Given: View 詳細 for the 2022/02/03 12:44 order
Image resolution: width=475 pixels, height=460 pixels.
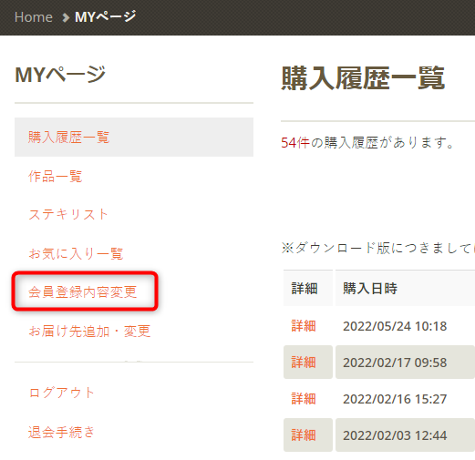Looking at the screenshot, I should (304, 435).
